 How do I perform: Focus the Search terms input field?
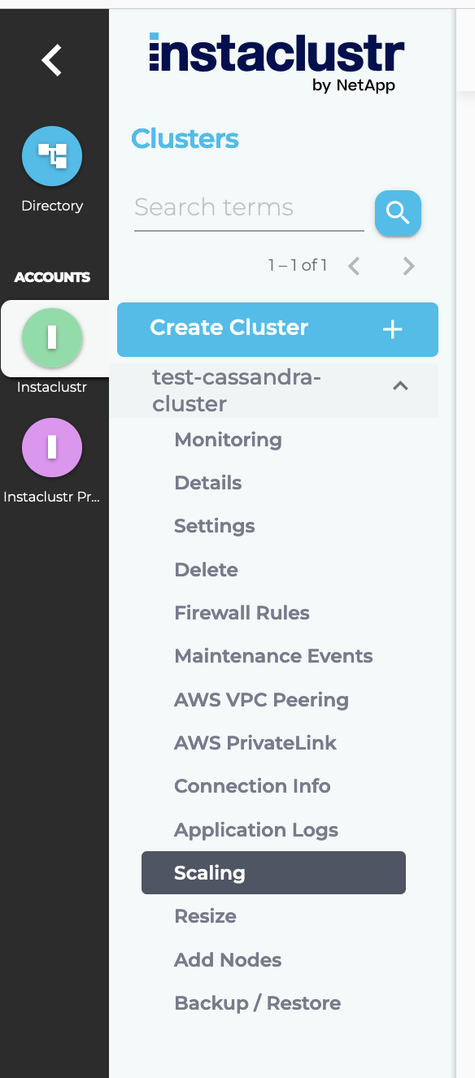tap(249, 208)
